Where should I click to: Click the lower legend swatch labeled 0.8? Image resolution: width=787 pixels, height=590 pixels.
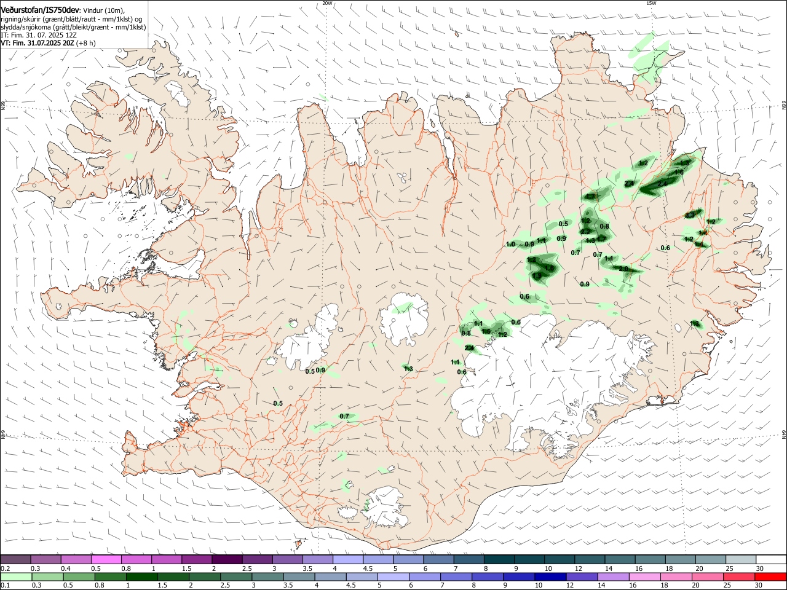tap(110, 576)
